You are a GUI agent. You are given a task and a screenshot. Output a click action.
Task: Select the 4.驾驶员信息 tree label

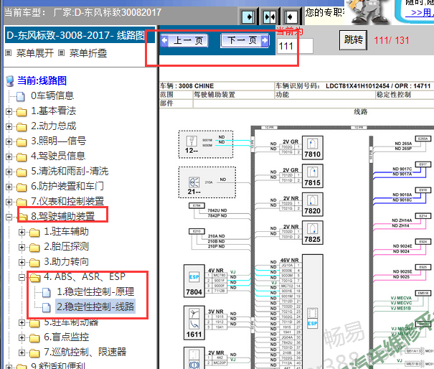tap(58, 156)
